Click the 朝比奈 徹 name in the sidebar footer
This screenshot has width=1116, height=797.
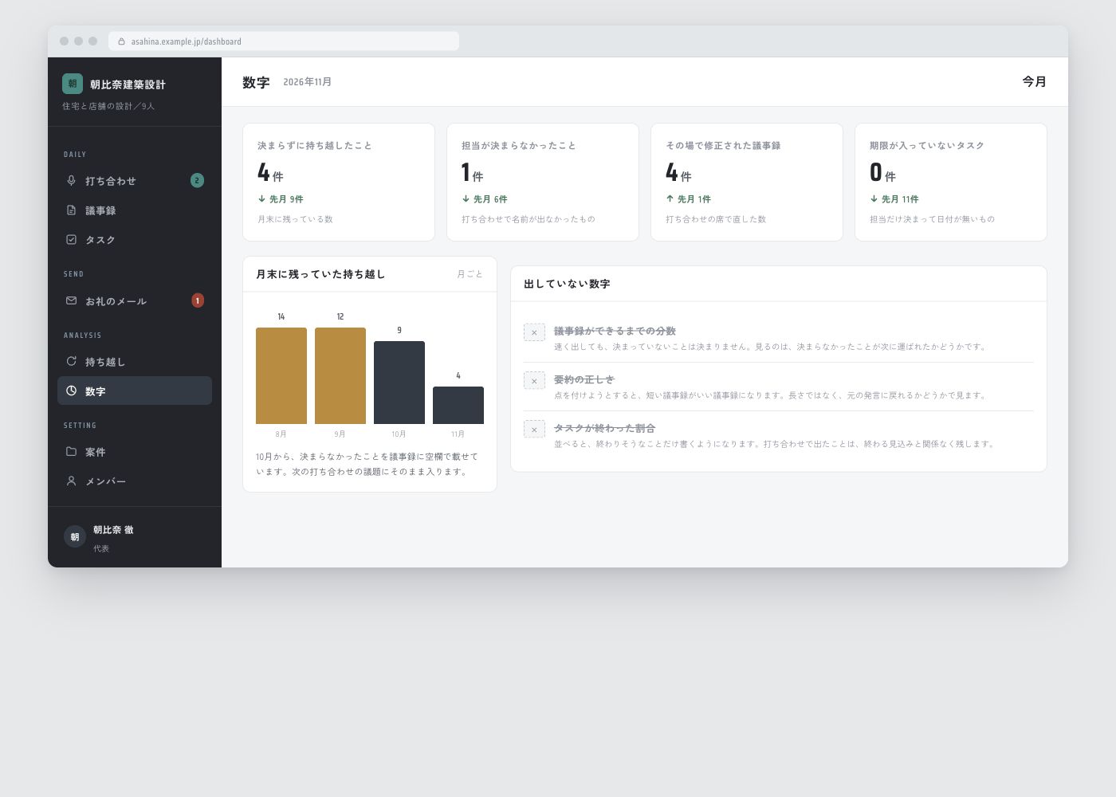coord(113,530)
